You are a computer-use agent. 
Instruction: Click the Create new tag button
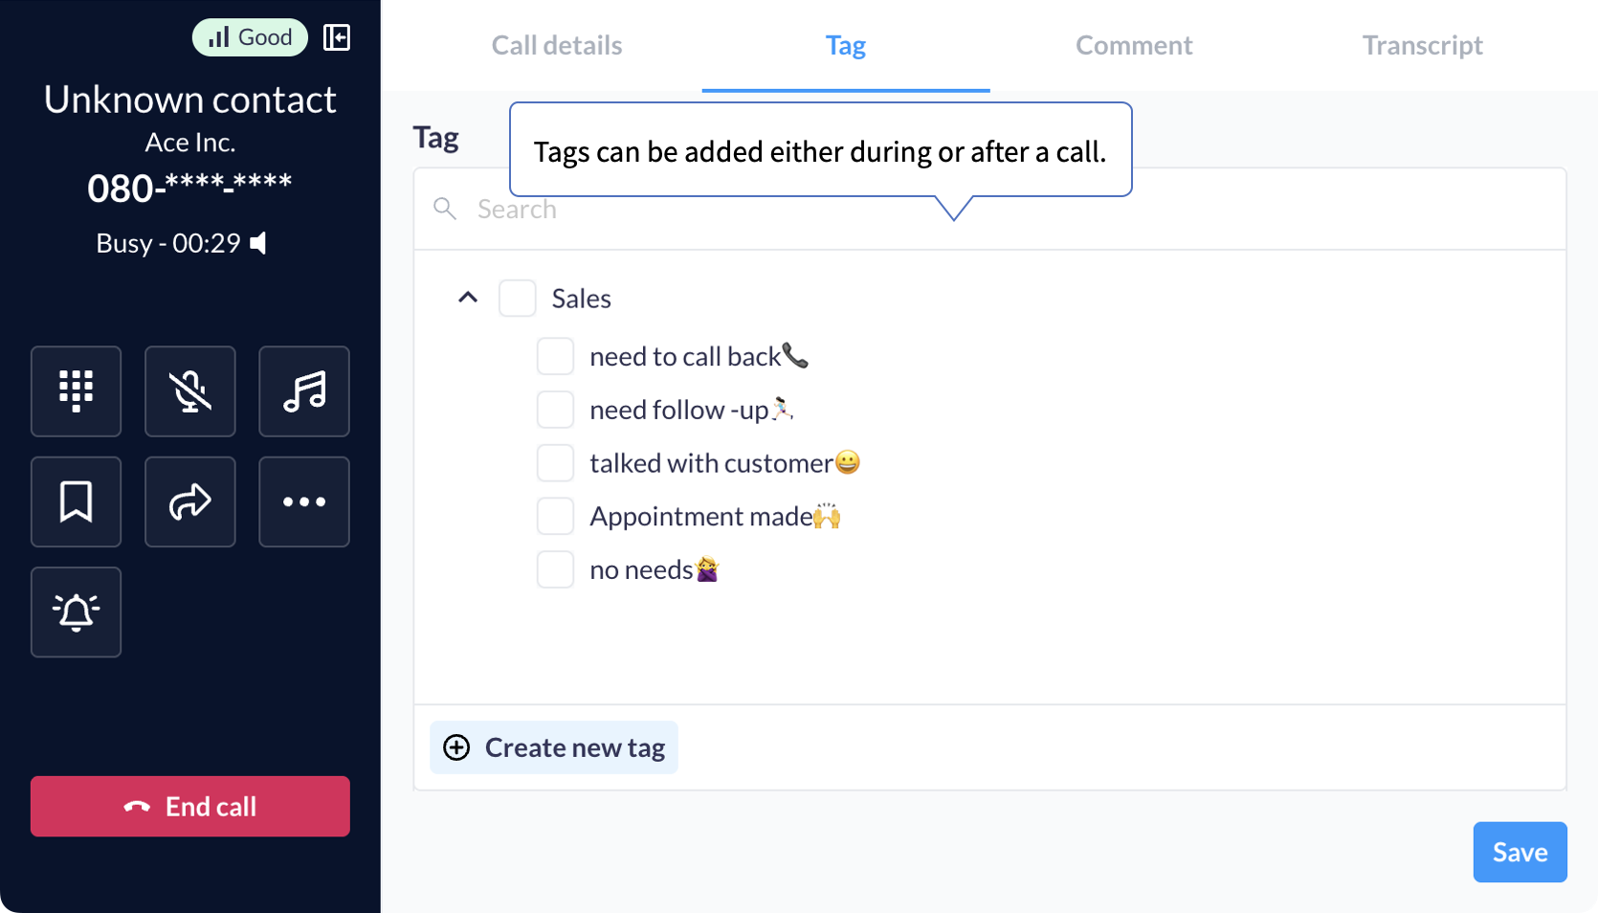click(554, 747)
